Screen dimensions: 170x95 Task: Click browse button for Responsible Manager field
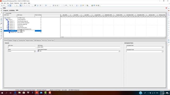(x=119, y=51)
